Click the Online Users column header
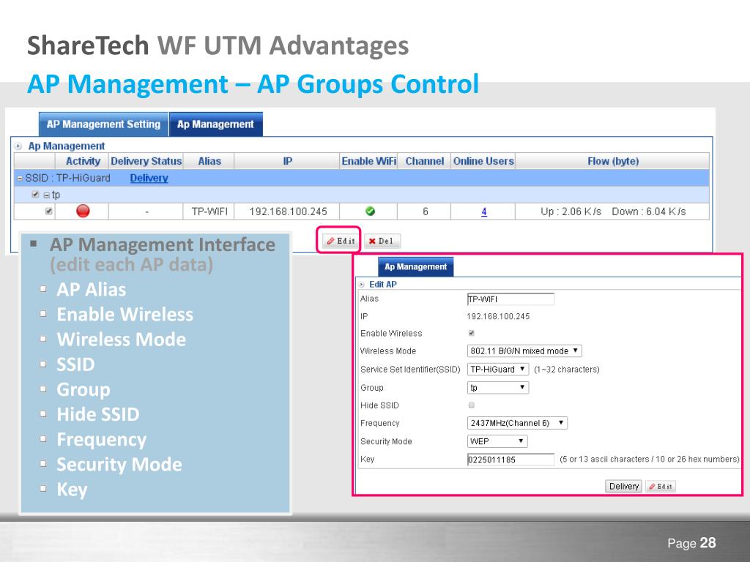750x562 pixels. (483, 161)
